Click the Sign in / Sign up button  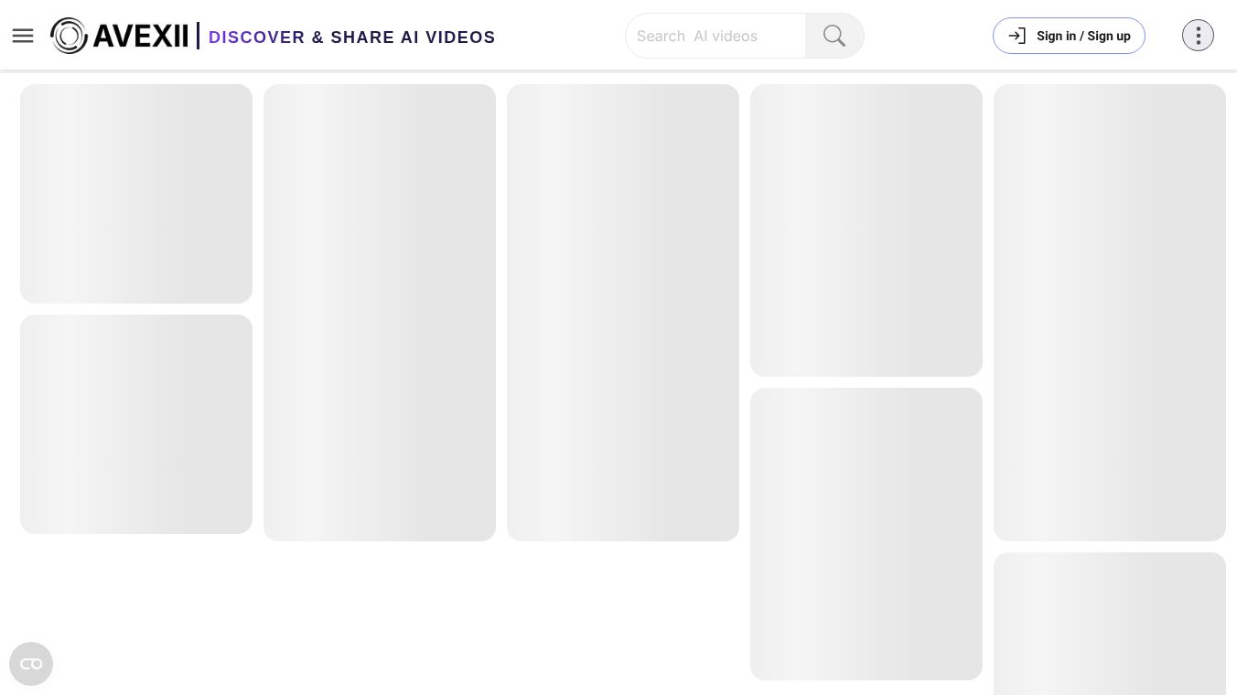pos(1069,36)
